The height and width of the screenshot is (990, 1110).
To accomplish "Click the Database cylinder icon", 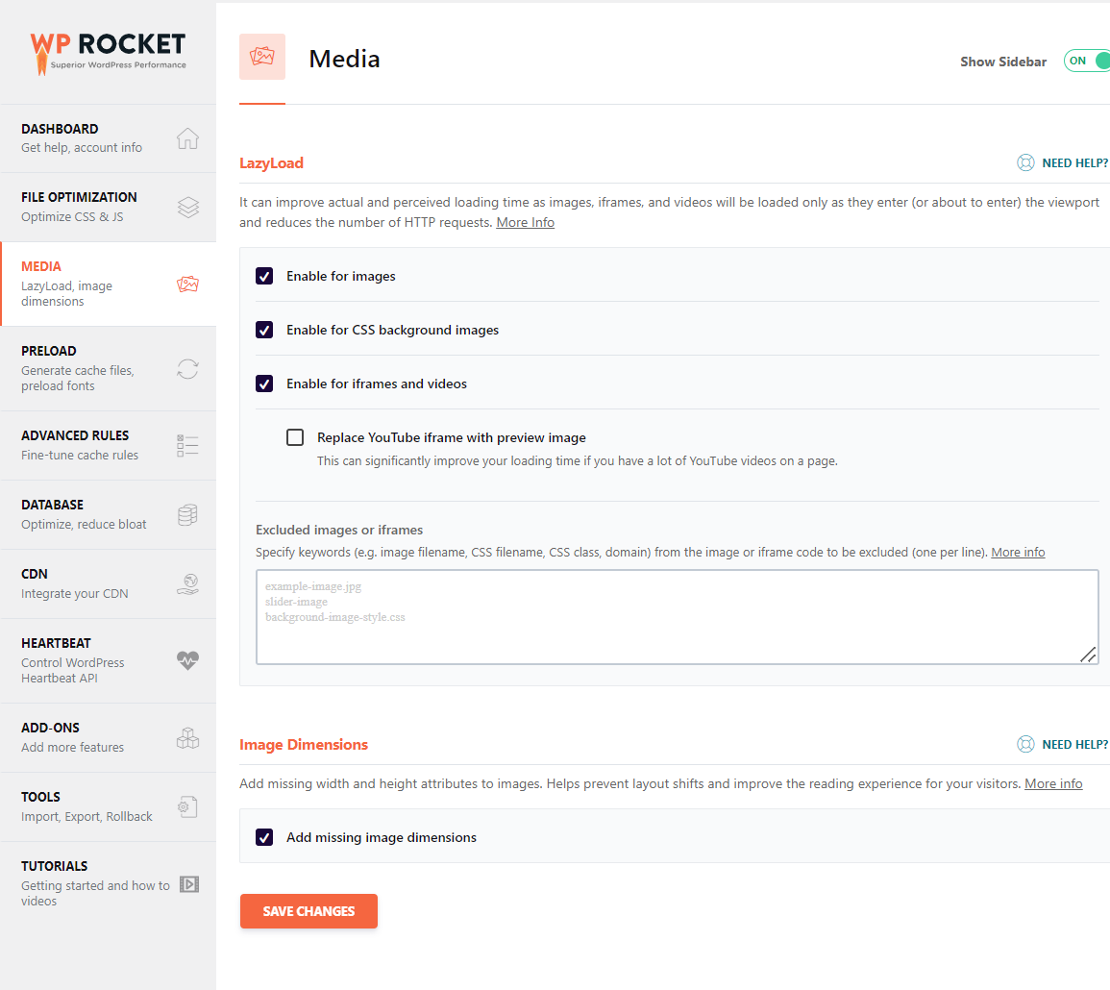I will pyautogui.click(x=187, y=515).
